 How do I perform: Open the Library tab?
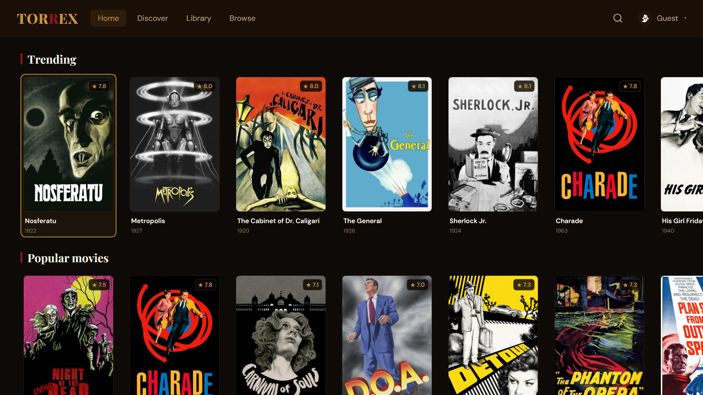198,18
